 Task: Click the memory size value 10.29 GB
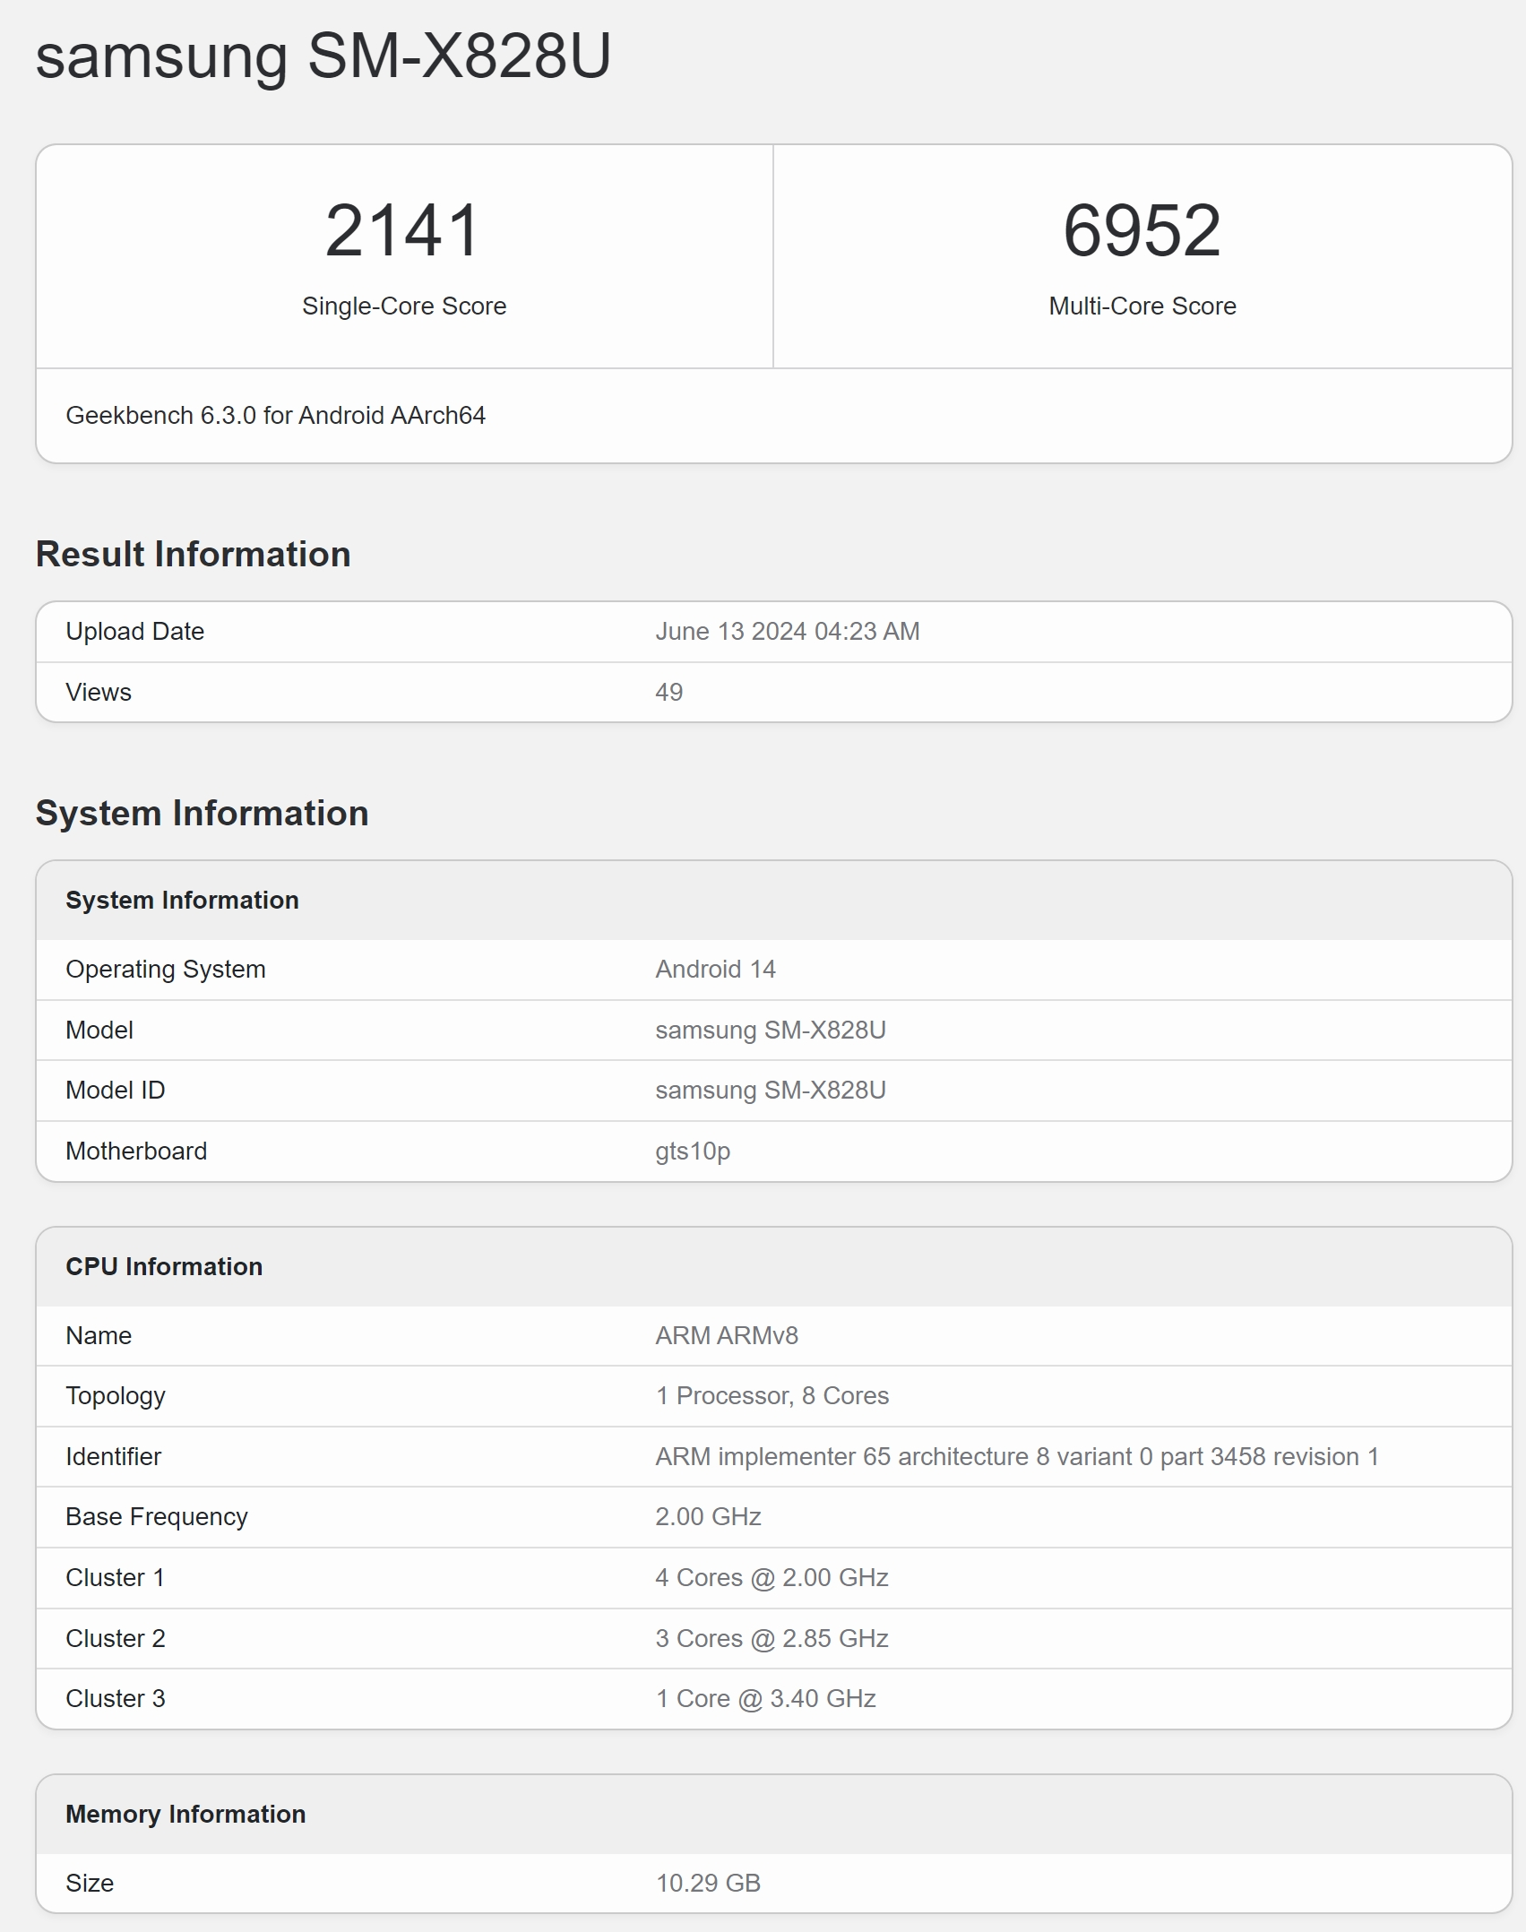(708, 1884)
